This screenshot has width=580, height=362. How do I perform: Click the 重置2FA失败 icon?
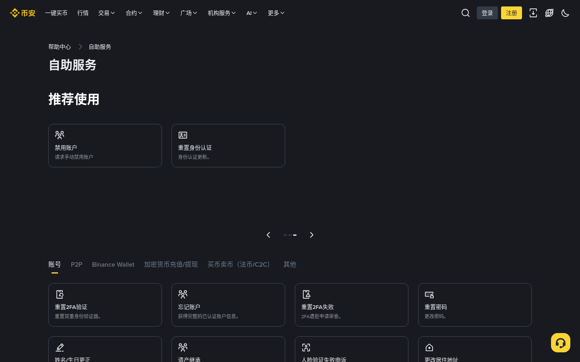click(306, 294)
